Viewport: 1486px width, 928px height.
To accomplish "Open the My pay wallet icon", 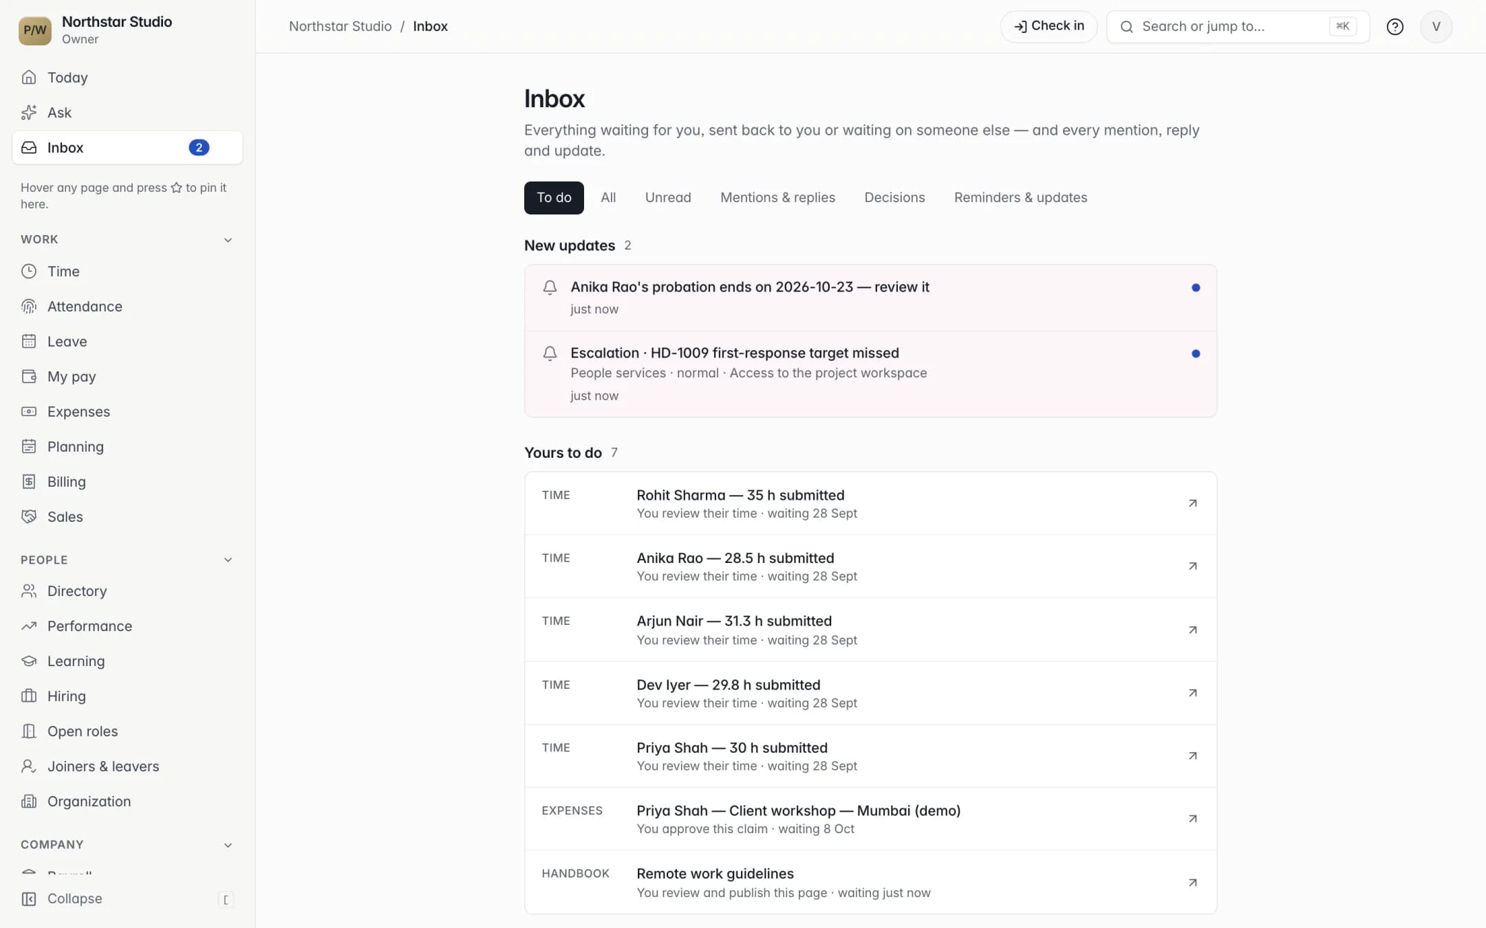I will (29, 376).
